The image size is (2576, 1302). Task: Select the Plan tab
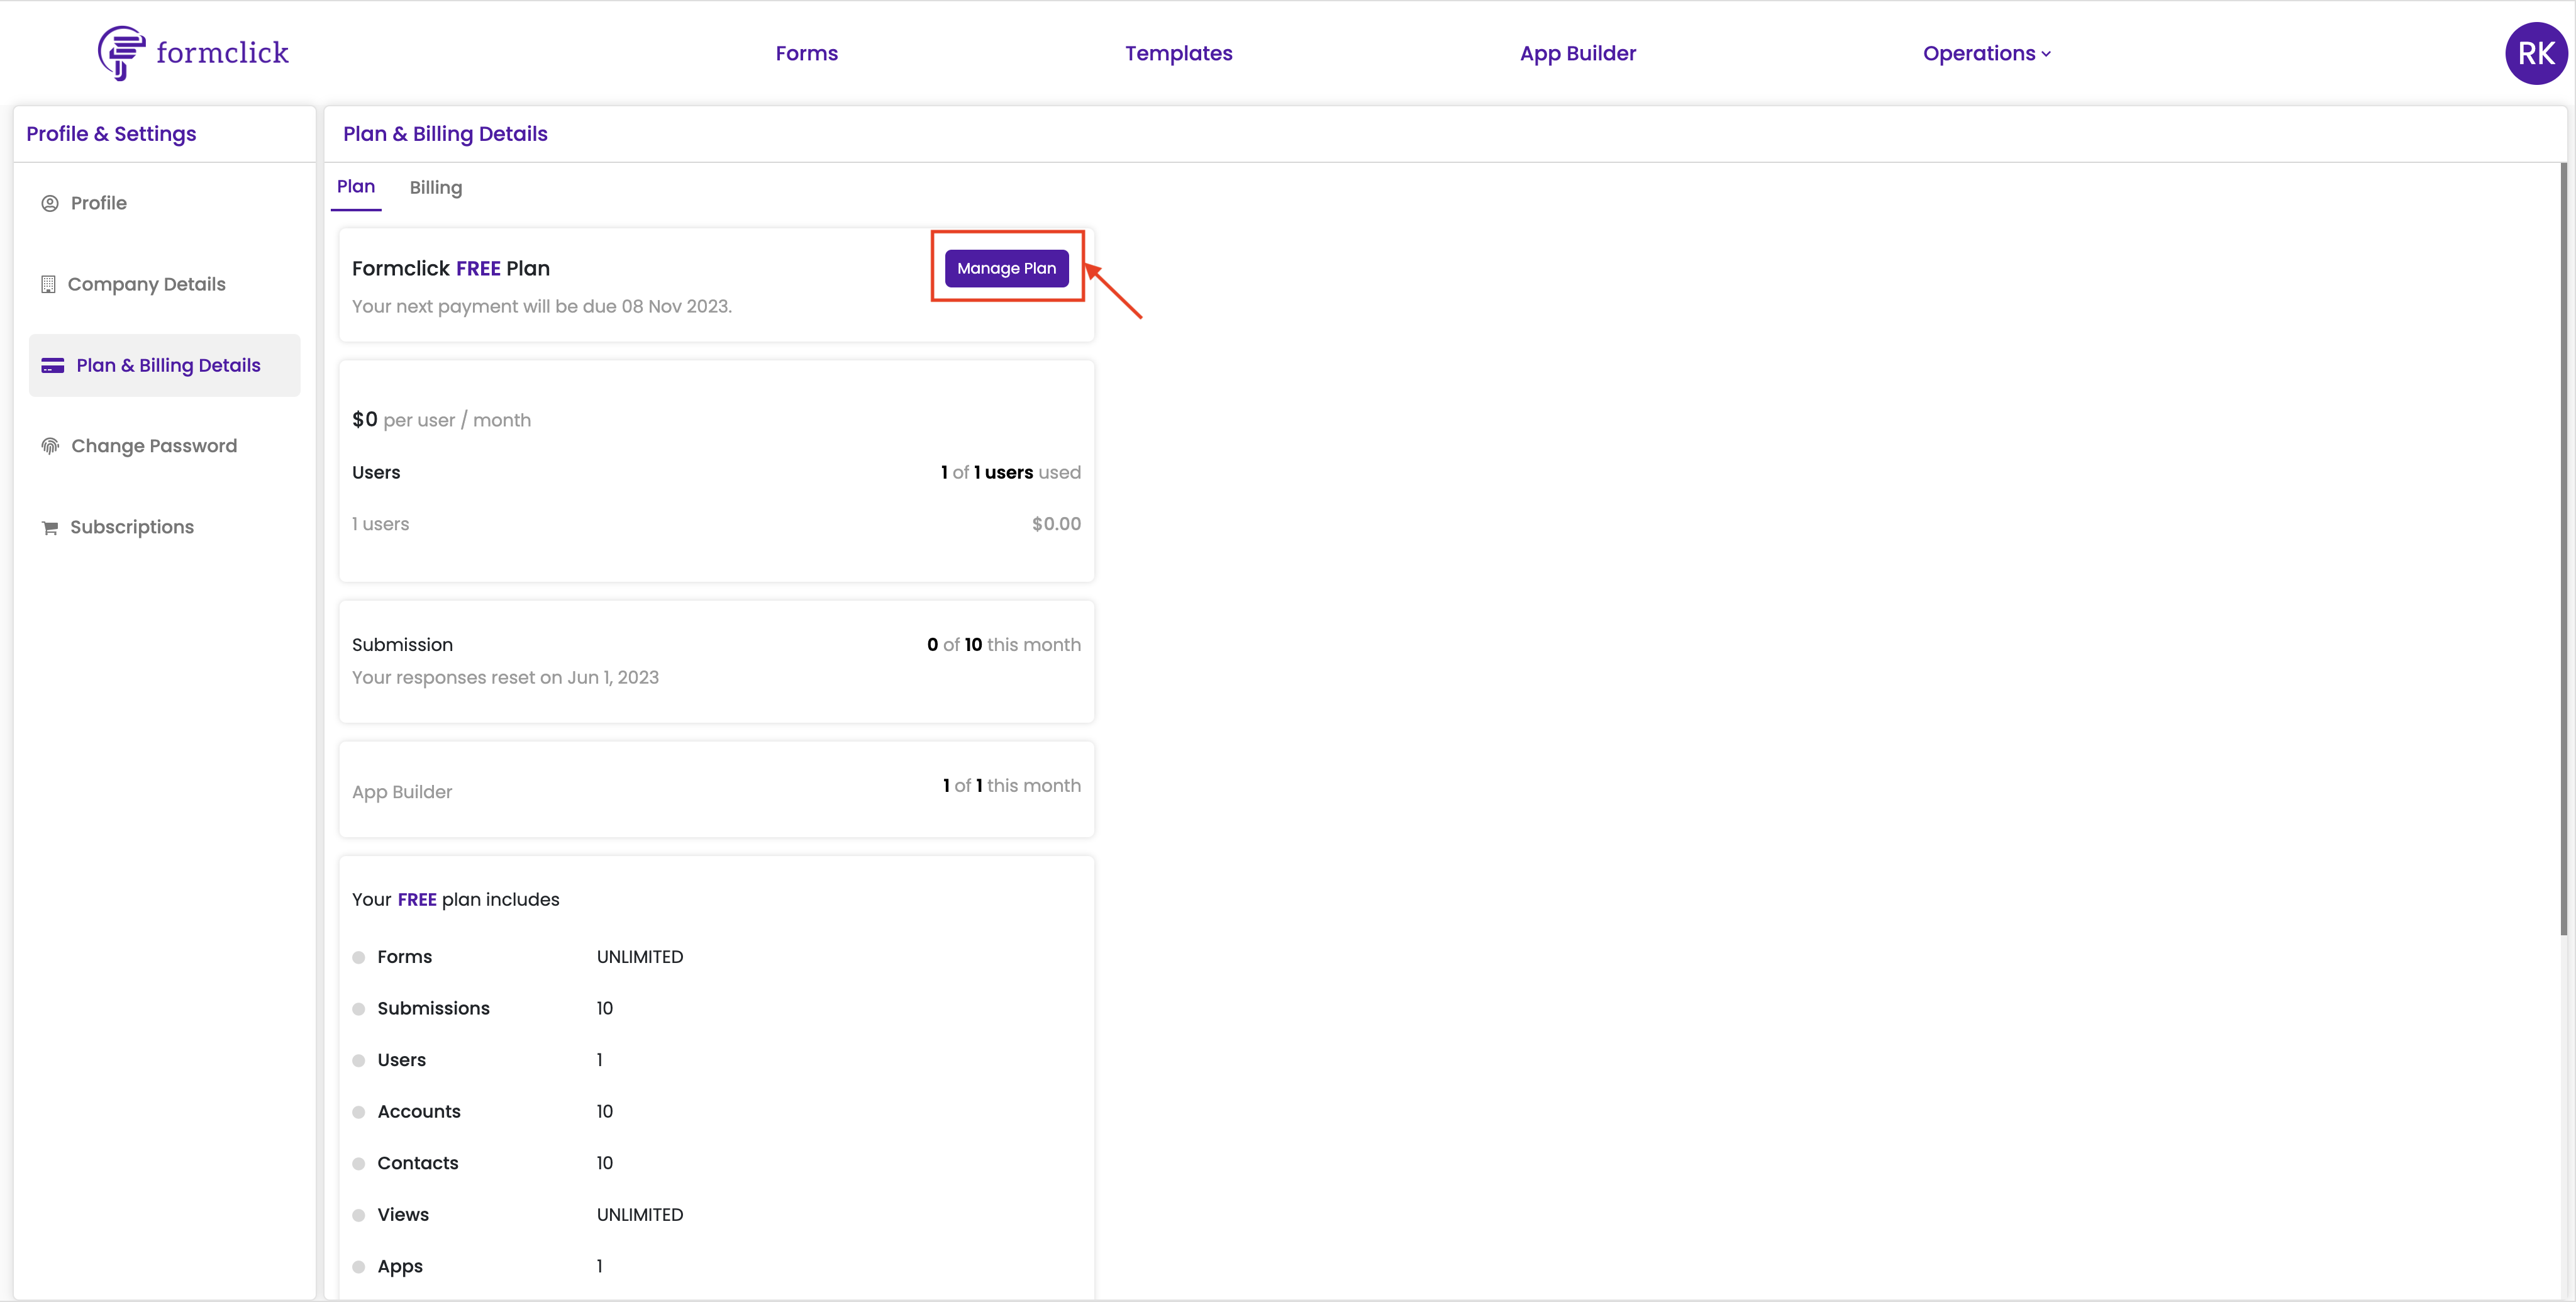coord(356,187)
